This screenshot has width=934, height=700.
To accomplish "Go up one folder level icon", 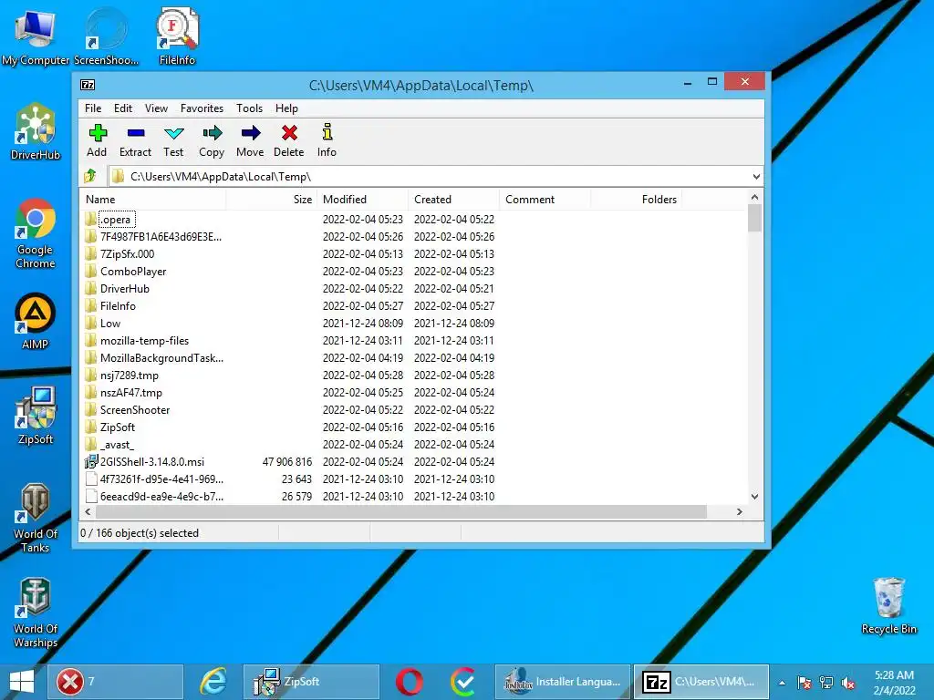I will tap(90, 176).
